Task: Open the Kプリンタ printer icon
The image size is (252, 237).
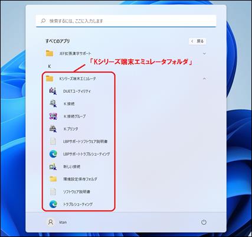Action: click(x=53, y=129)
